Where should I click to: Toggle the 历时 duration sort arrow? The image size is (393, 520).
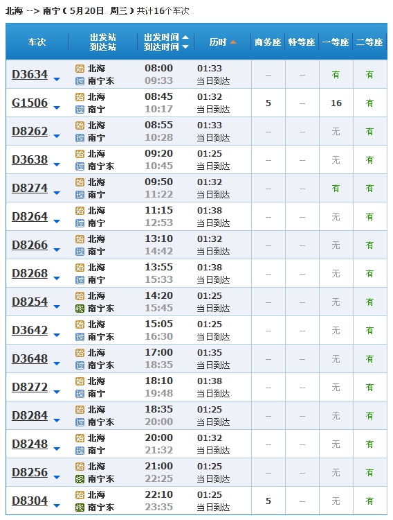coord(233,42)
